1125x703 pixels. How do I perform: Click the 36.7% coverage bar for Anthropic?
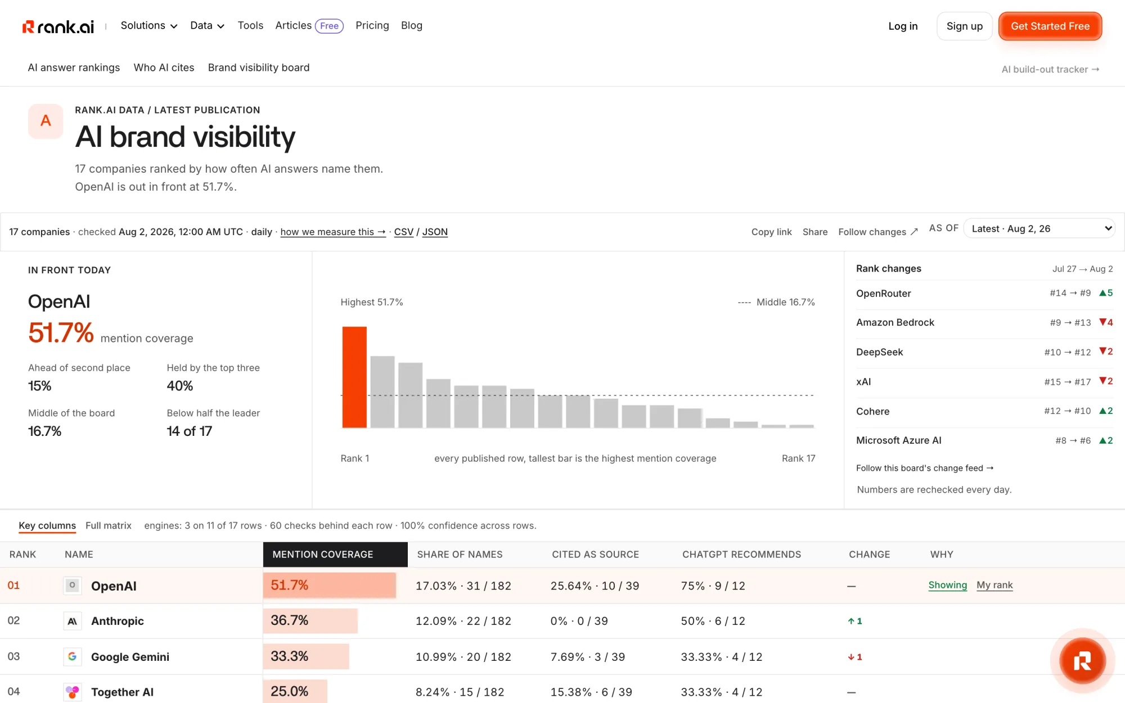310,621
